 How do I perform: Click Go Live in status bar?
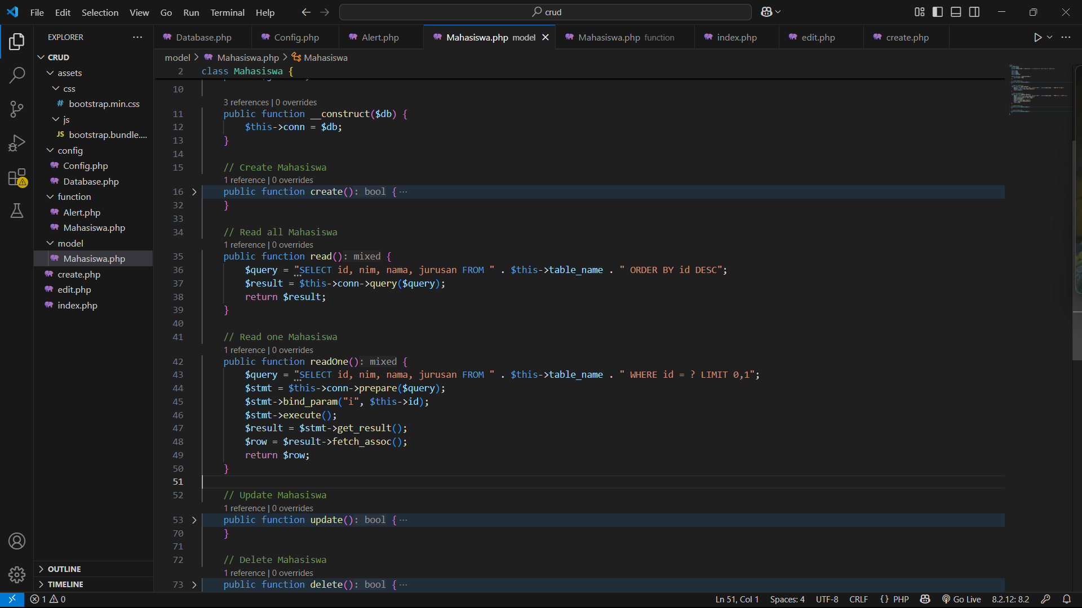click(961, 599)
